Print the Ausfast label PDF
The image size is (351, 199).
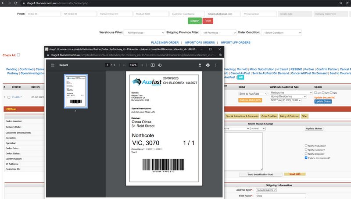pos(208,65)
